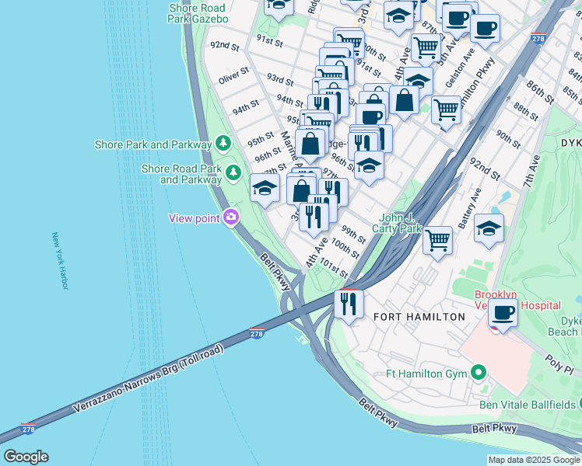The width and height of the screenshot is (582, 466).
Task: Select the John J. Carty Park label
Action: pyautogui.click(x=396, y=223)
